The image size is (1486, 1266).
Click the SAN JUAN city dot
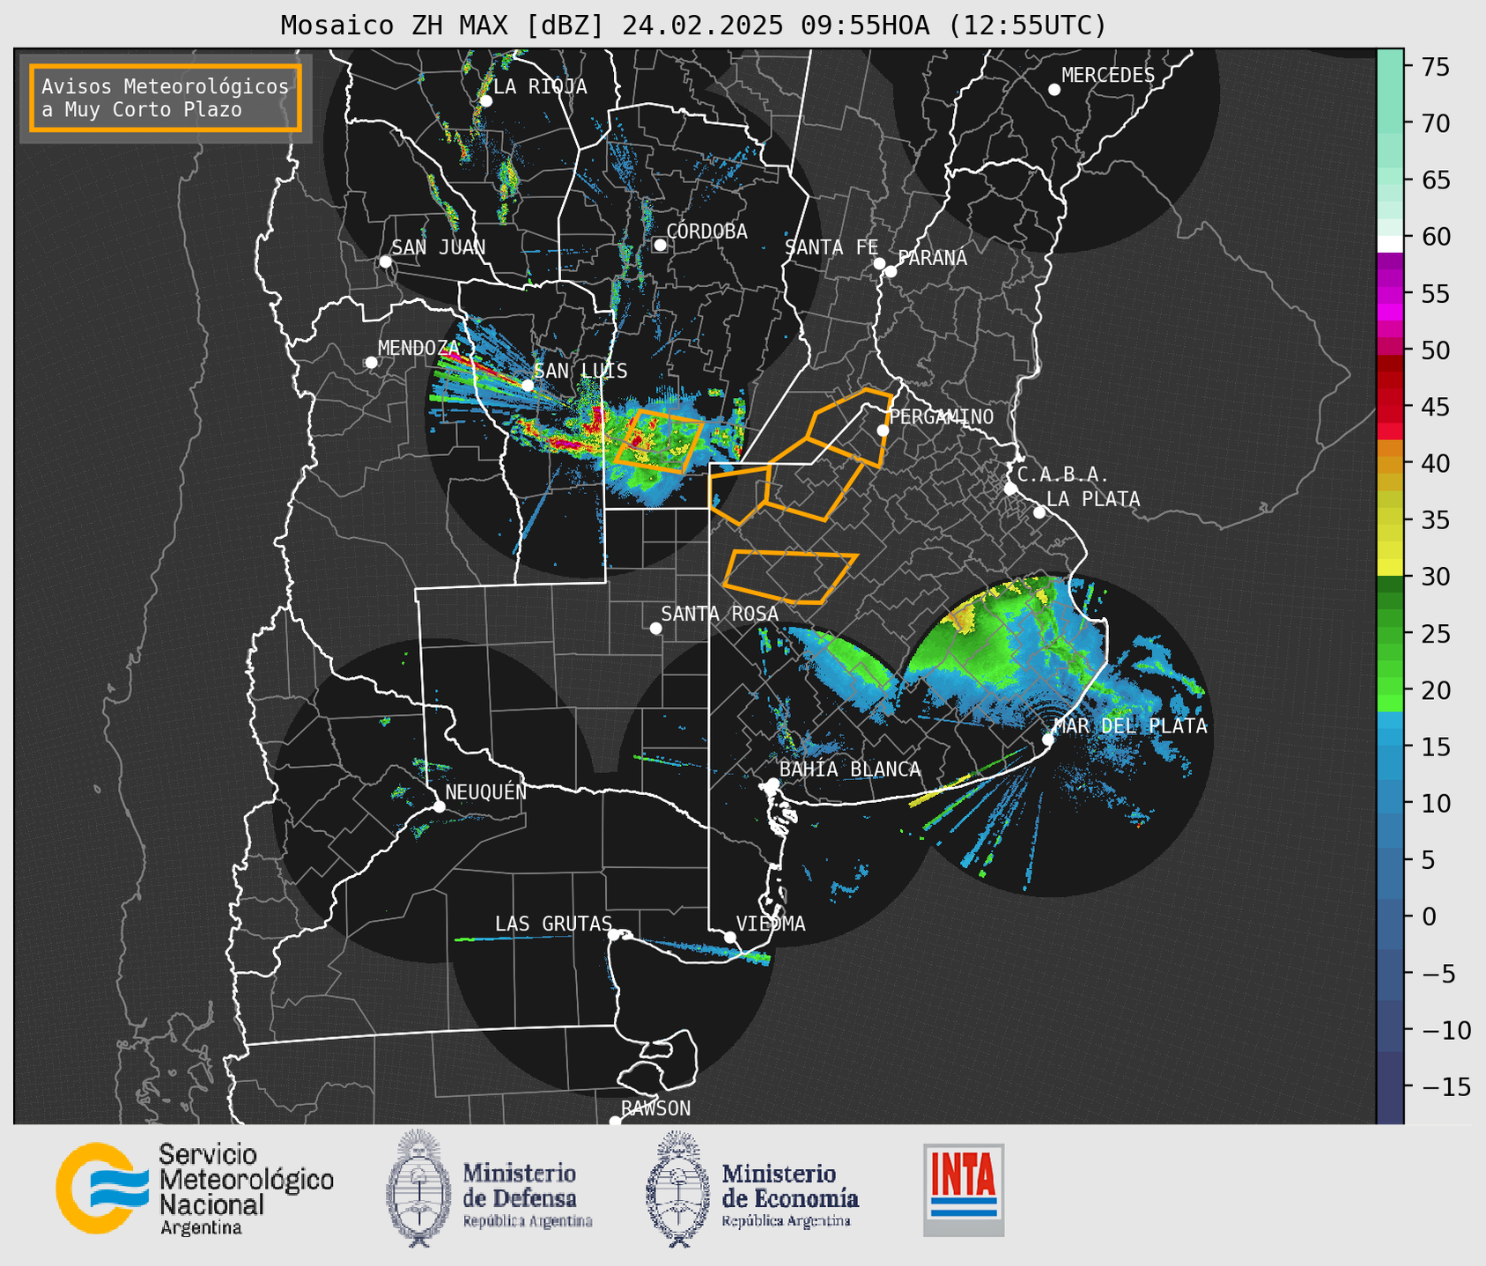[385, 261]
